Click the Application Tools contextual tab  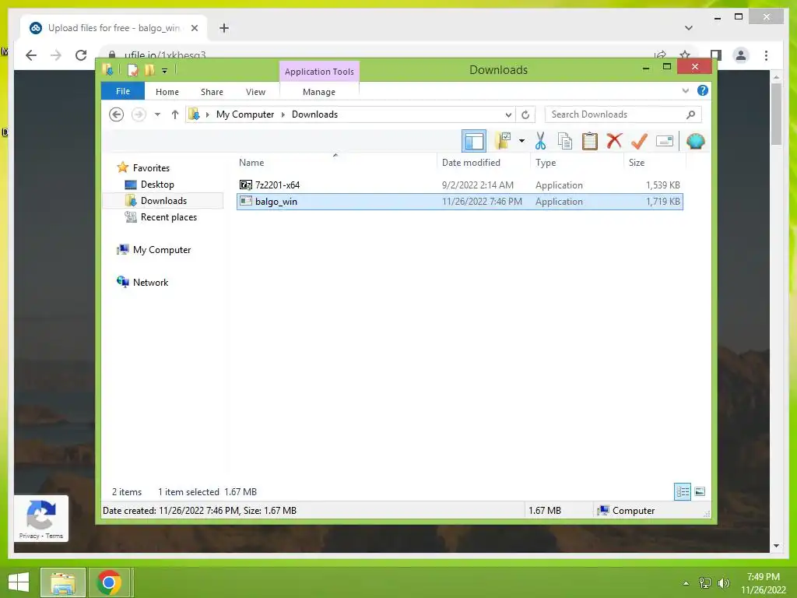[x=319, y=72]
